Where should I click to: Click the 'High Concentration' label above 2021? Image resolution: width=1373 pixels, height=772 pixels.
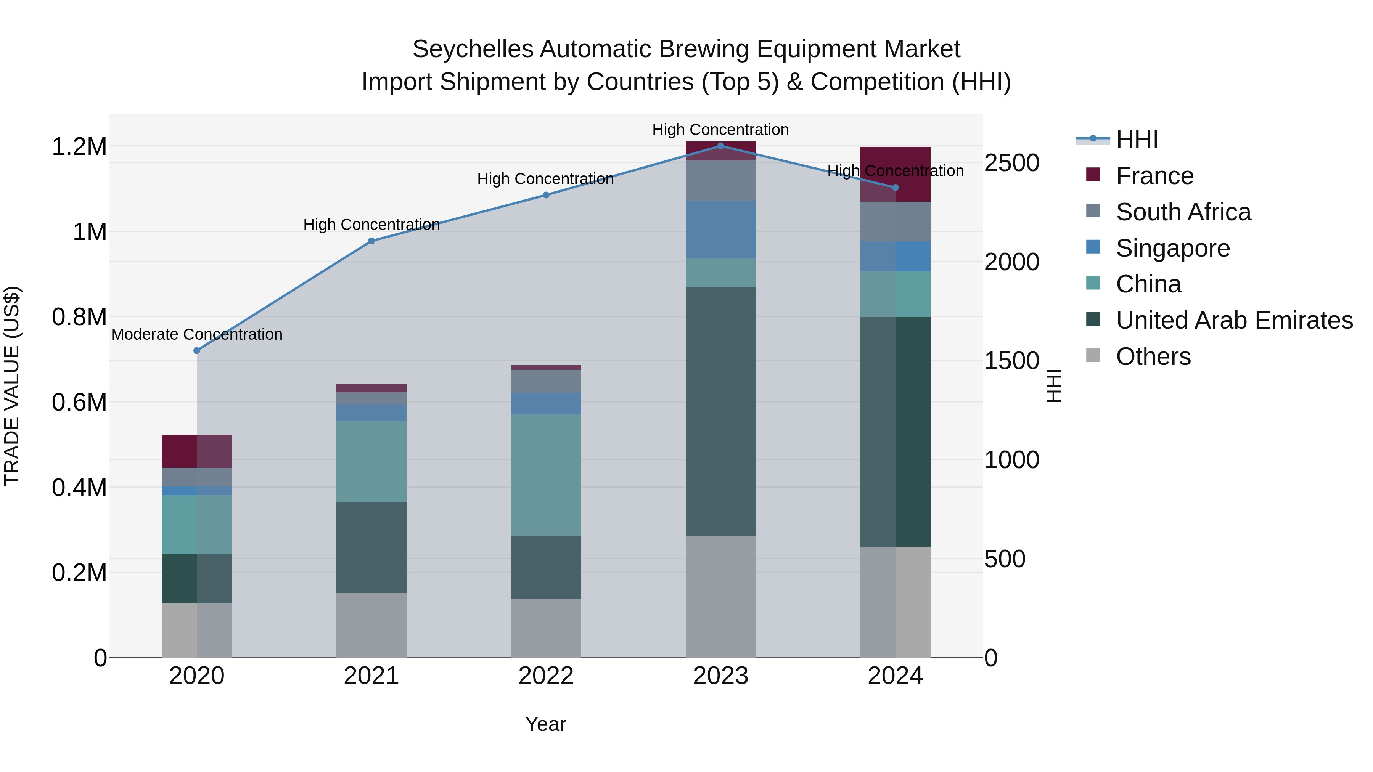[x=371, y=225]
